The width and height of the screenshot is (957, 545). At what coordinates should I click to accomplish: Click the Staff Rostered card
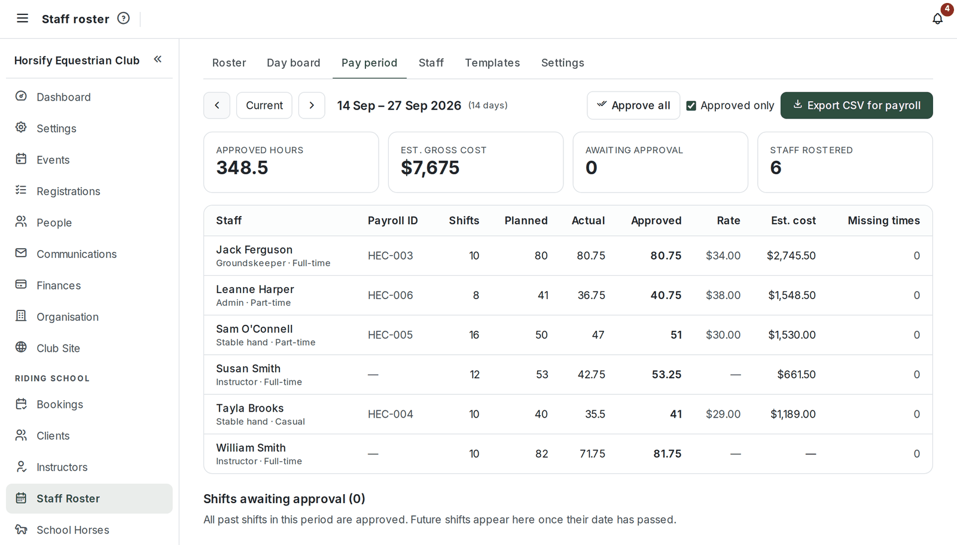pyautogui.click(x=845, y=162)
